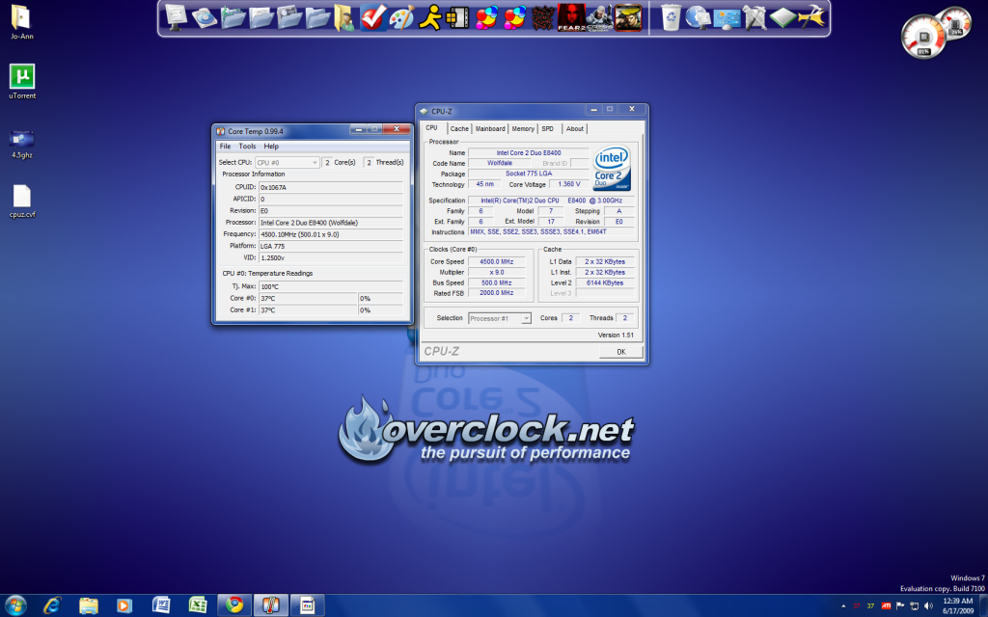Click the Google Chrome taskbar icon
The height and width of the screenshot is (617, 988).
click(x=233, y=604)
